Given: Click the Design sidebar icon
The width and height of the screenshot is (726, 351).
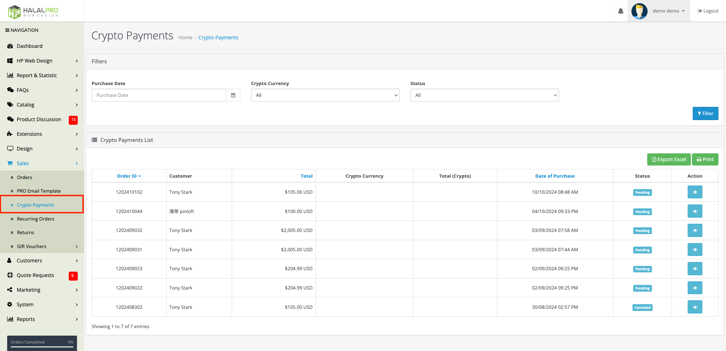Looking at the screenshot, I should [10, 148].
